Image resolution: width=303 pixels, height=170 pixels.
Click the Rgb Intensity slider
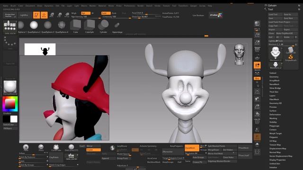[86, 17]
